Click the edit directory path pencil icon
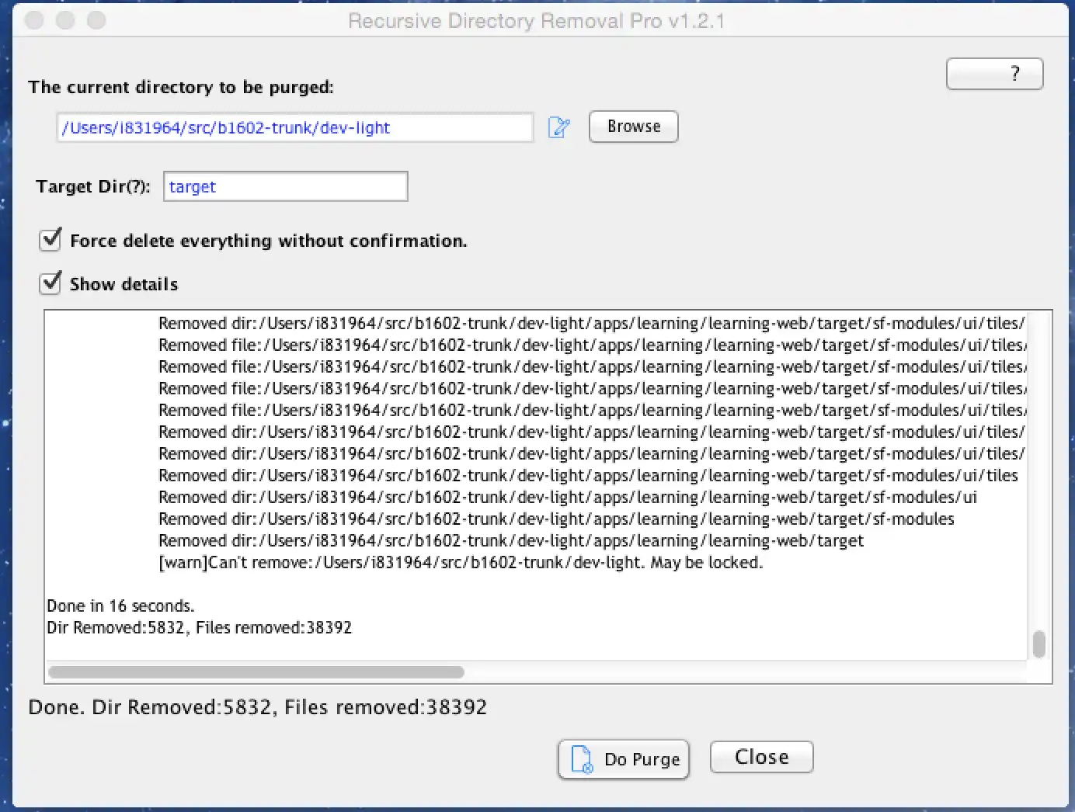The width and height of the screenshot is (1075, 812). pos(559,127)
